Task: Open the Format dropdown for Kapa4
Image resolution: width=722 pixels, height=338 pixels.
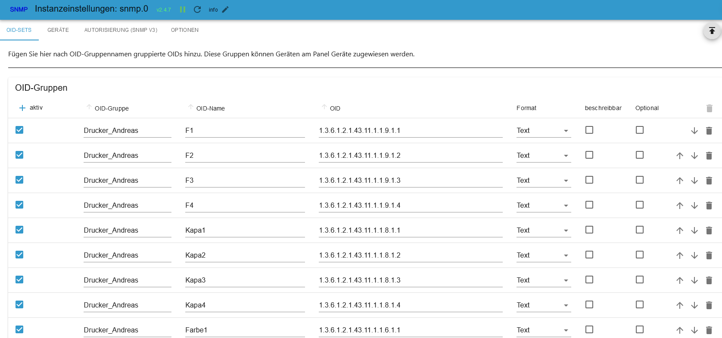Action: click(544, 305)
